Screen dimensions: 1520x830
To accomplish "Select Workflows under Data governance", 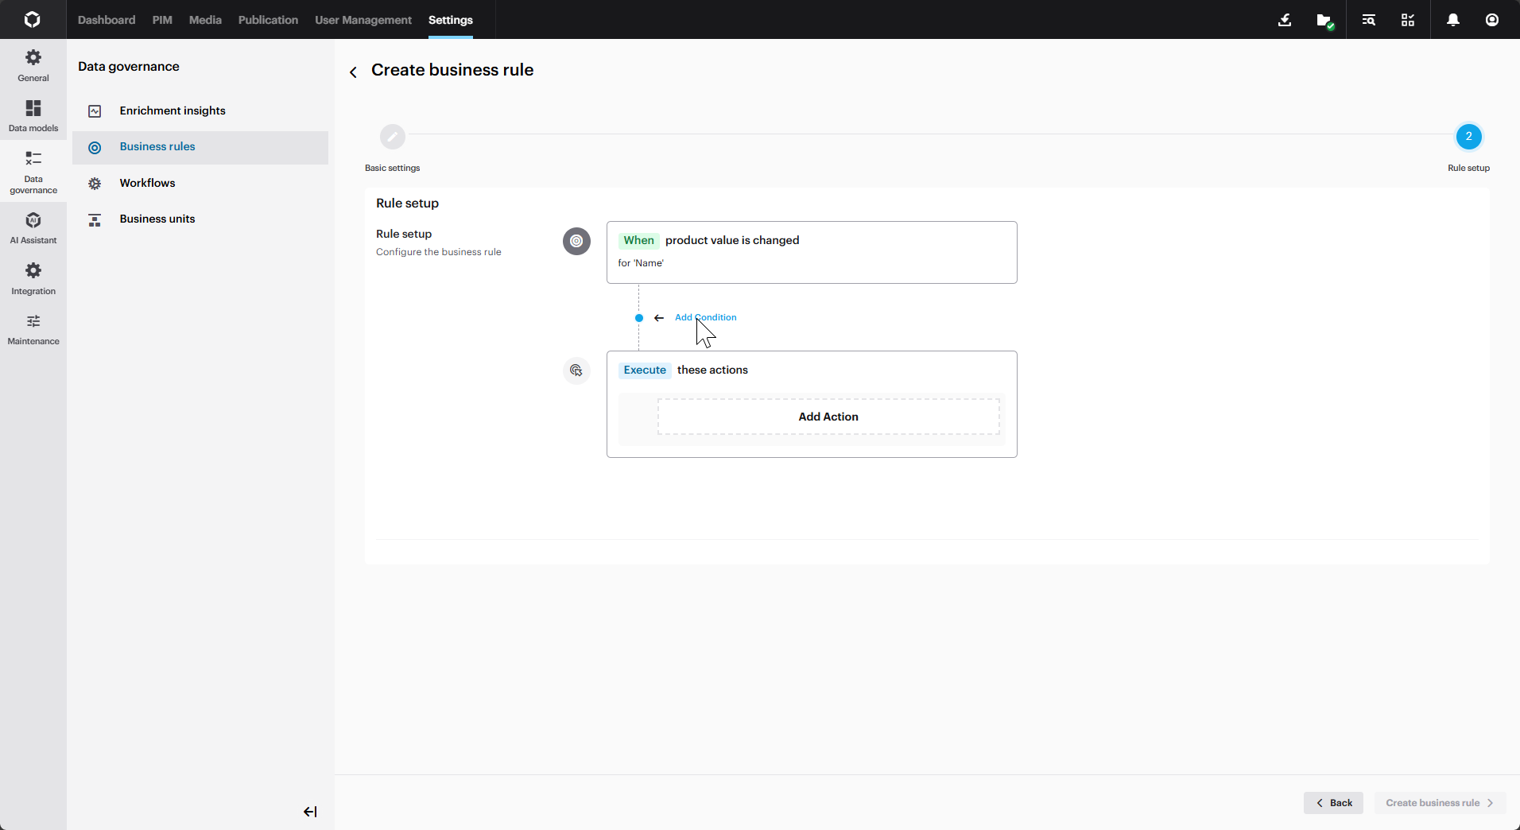I will [147, 183].
